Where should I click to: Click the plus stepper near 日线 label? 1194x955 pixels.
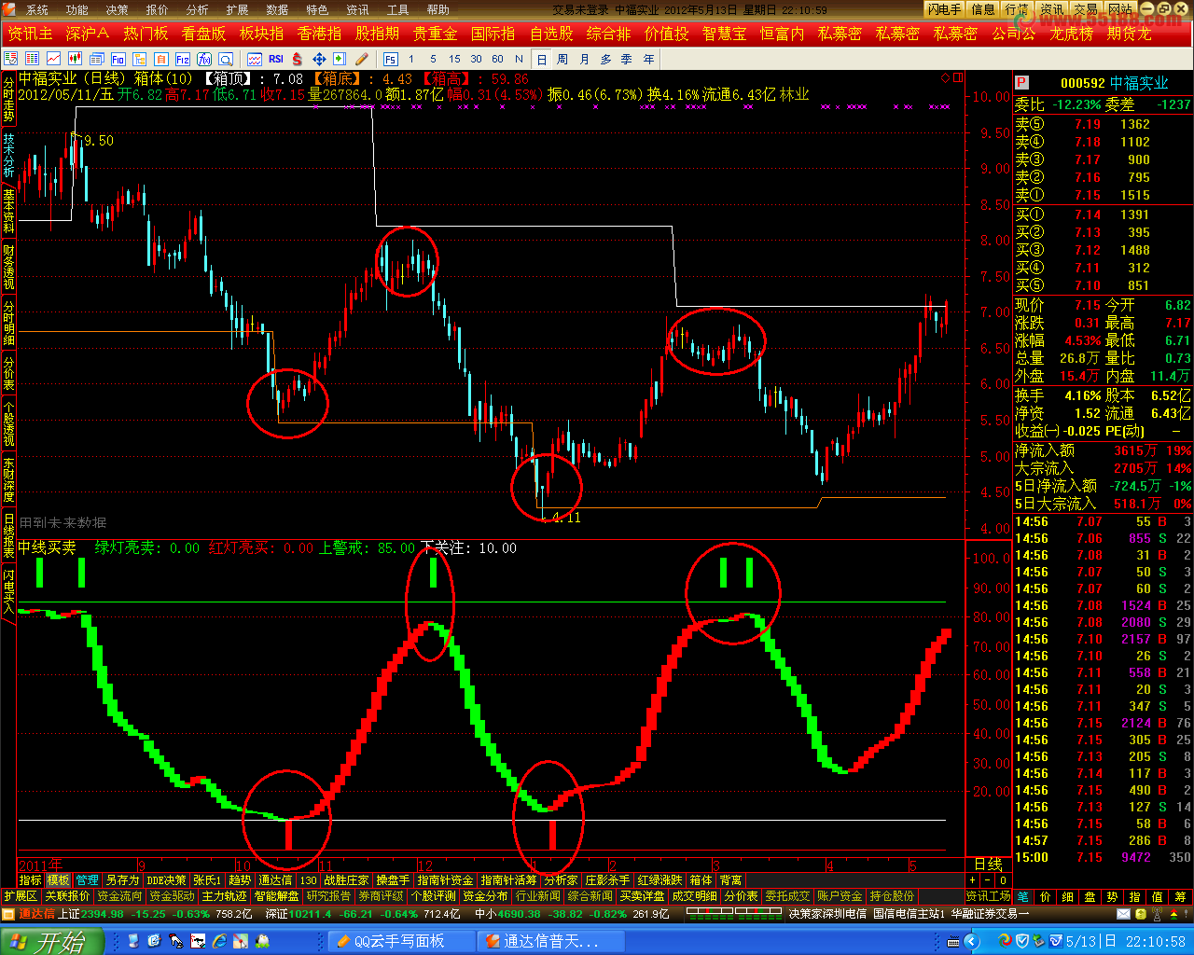coord(973,879)
